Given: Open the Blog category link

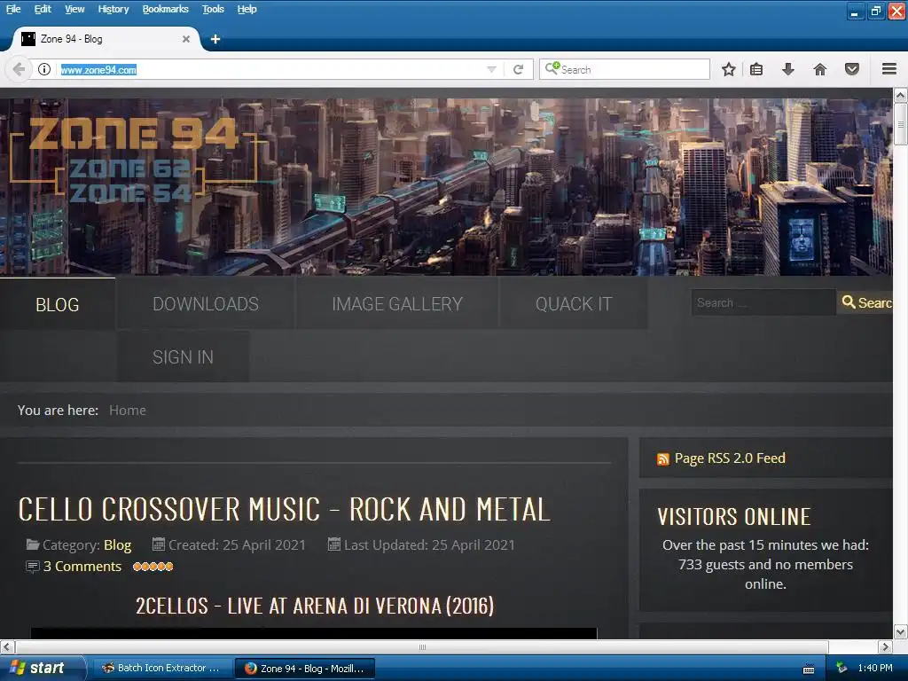Looking at the screenshot, I should 118,545.
